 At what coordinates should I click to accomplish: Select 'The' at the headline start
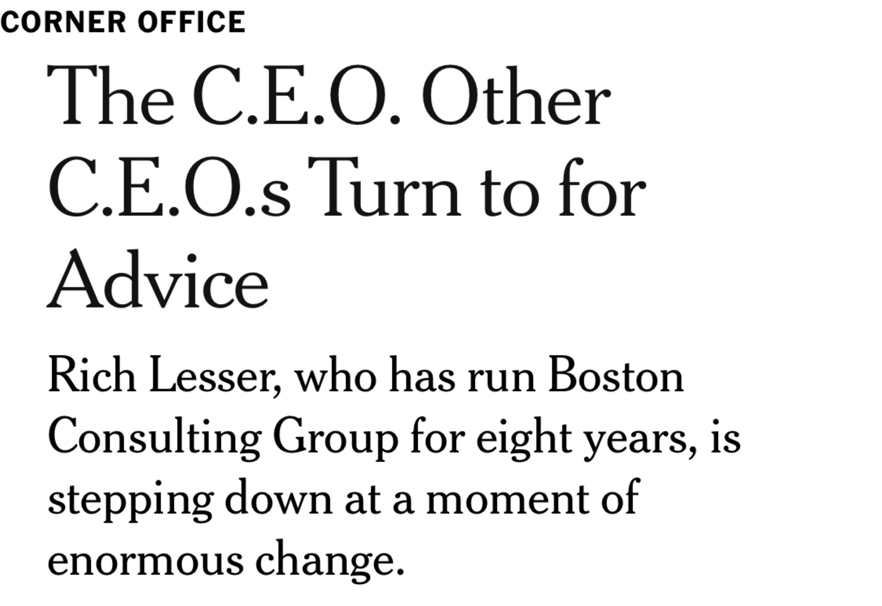pos(111,96)
